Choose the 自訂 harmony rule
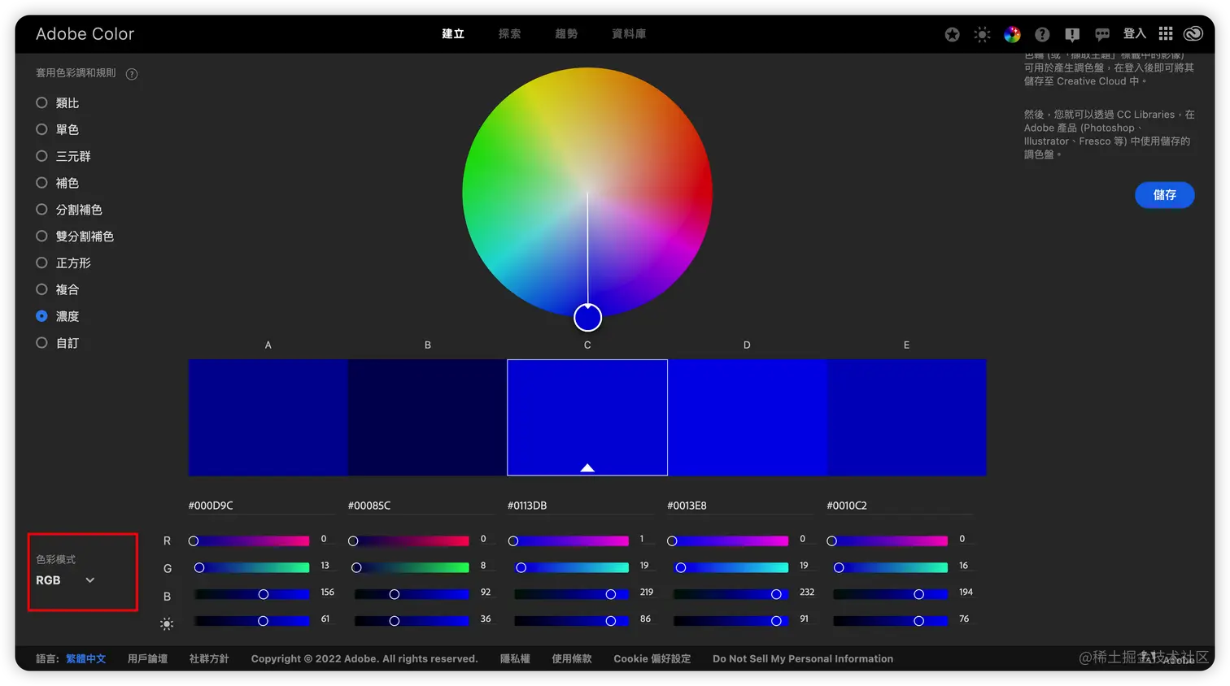 pos(58,343)
